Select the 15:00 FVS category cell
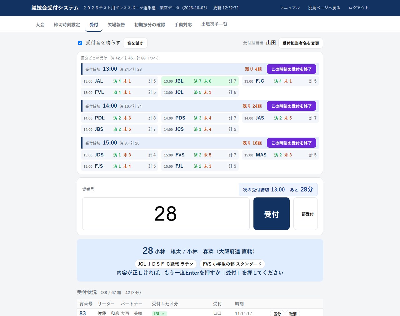The height and width of the screenshot is (316, 400). [x=200, y=155]
